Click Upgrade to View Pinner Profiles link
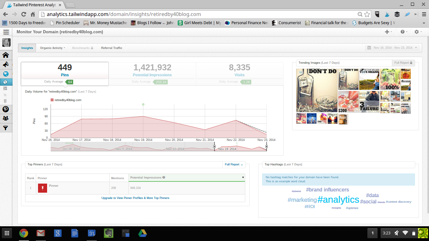The width and height of the screenshot is (429, 241). [x=135, y=198]
